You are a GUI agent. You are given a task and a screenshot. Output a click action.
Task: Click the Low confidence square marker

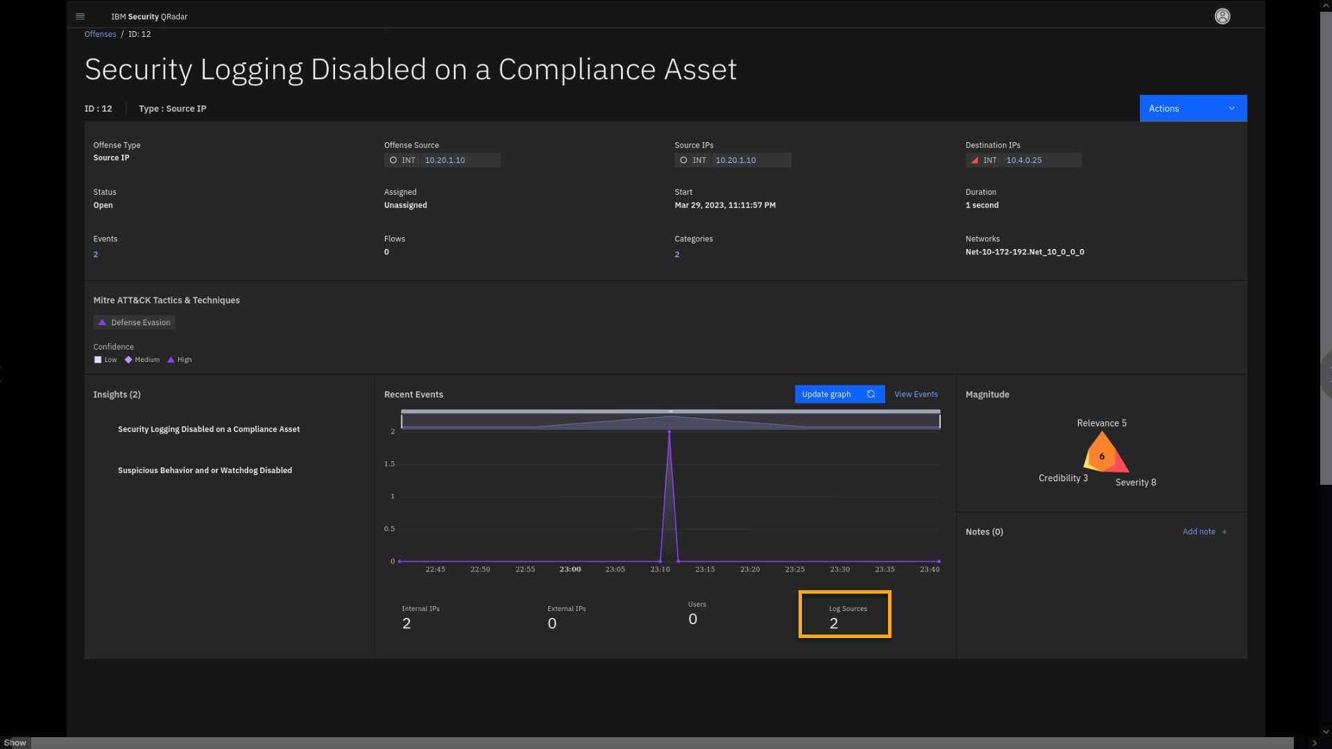point(98,360)
